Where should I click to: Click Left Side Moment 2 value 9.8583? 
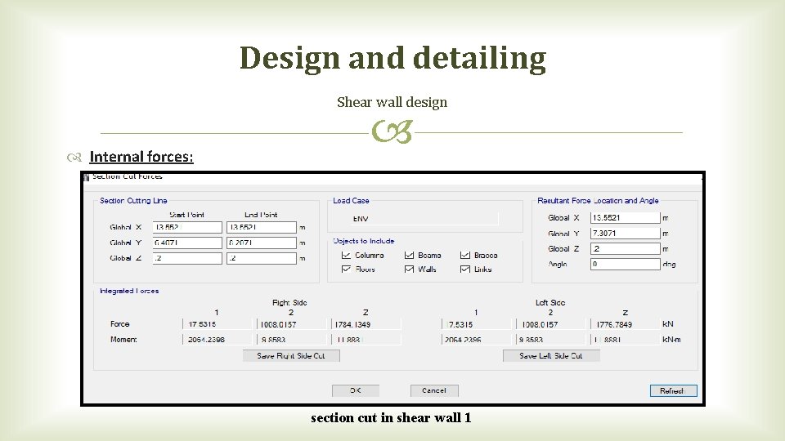point(550,340)
